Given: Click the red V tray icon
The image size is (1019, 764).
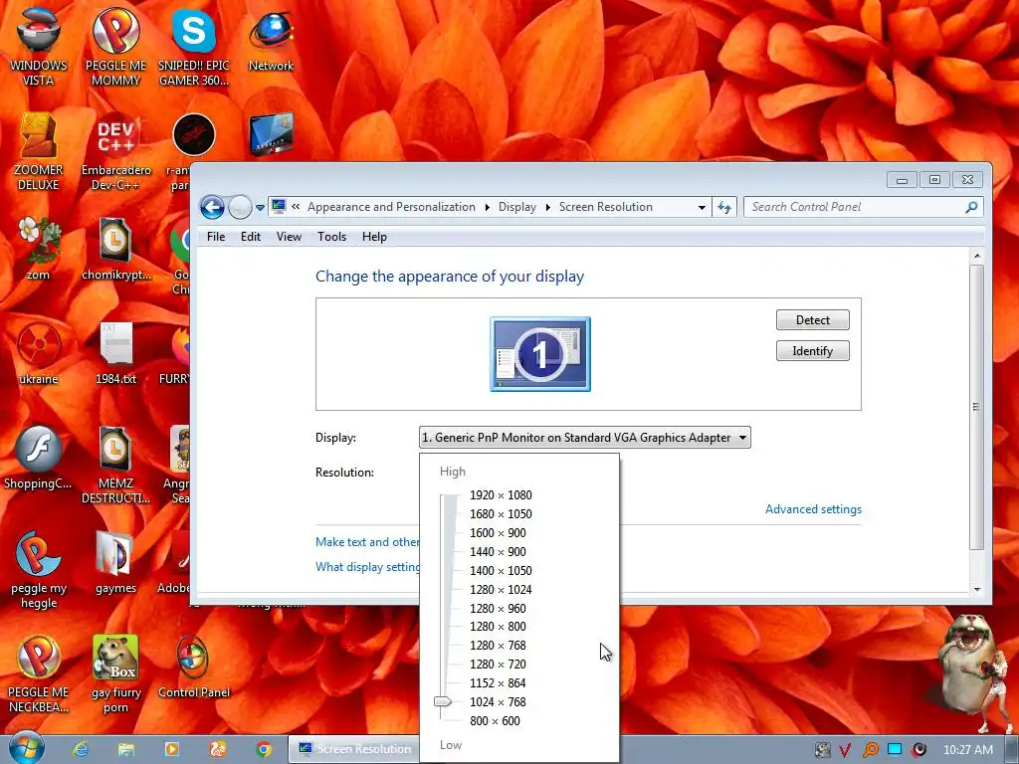Looking at the screenshot, I should pyautogui.click(x=845, y=750).
